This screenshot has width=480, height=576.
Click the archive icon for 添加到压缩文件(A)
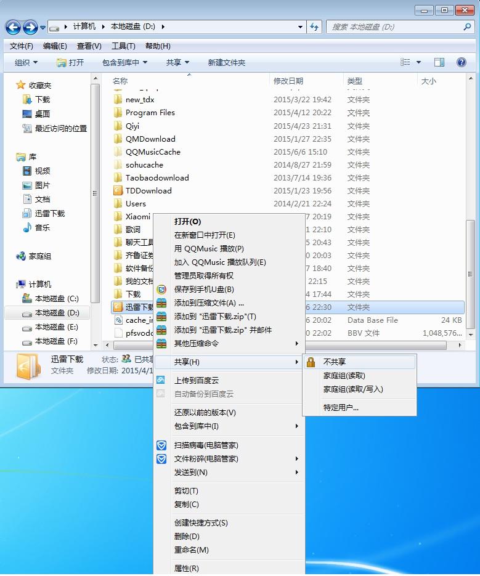coord(161,303)
